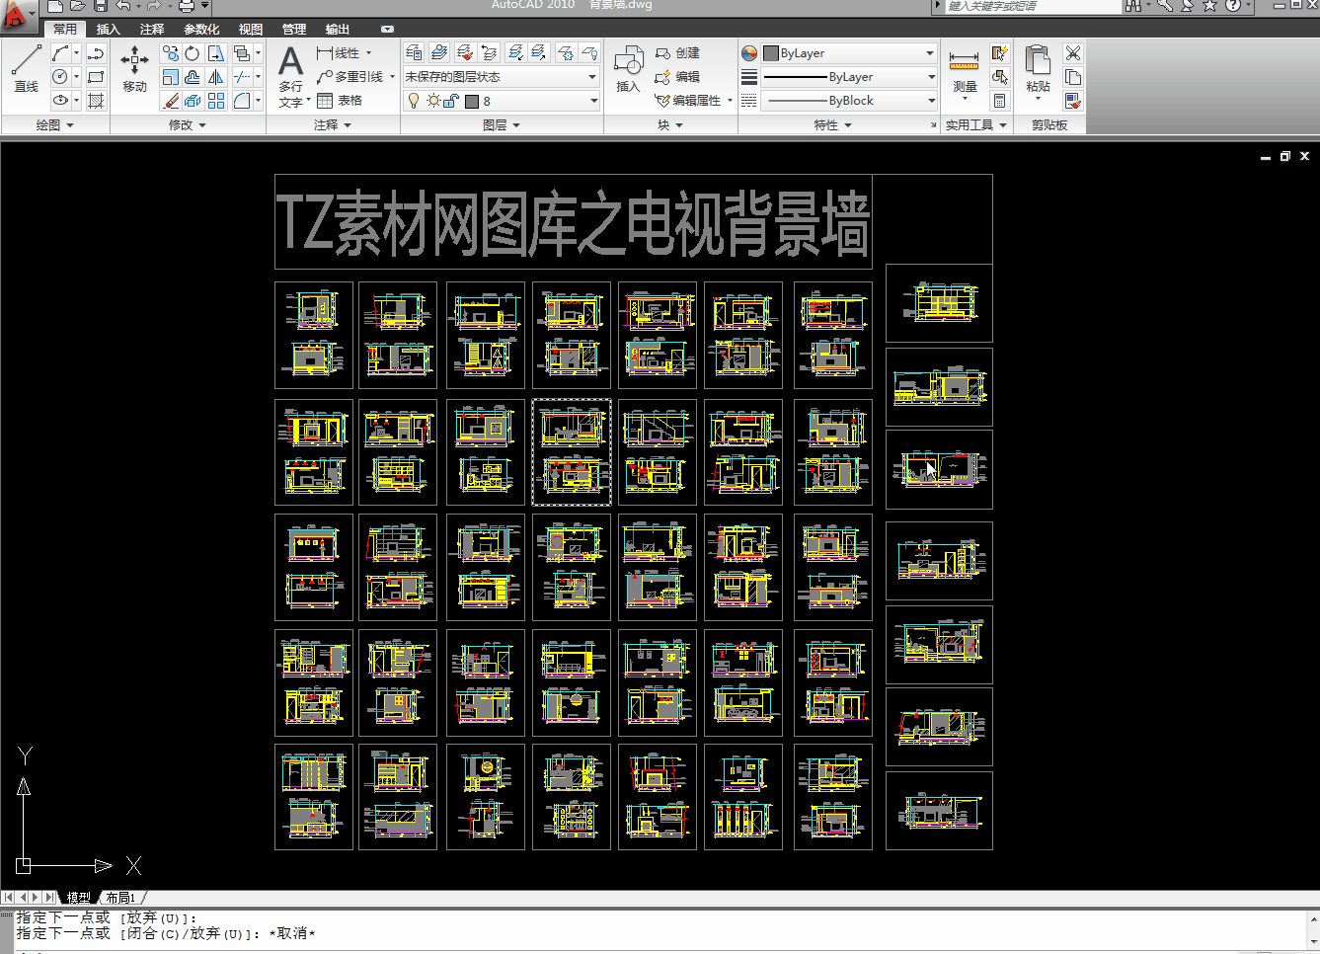This screenshot has height=954, width=1320.
Task: Expand the 绘图 (Draw) panel
Action: [55, 125]
